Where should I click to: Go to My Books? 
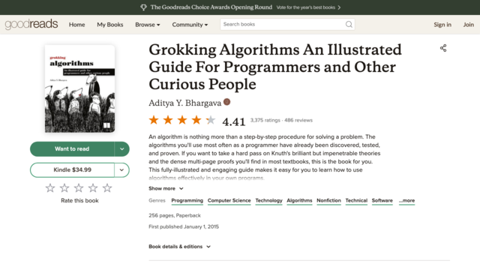110,25
